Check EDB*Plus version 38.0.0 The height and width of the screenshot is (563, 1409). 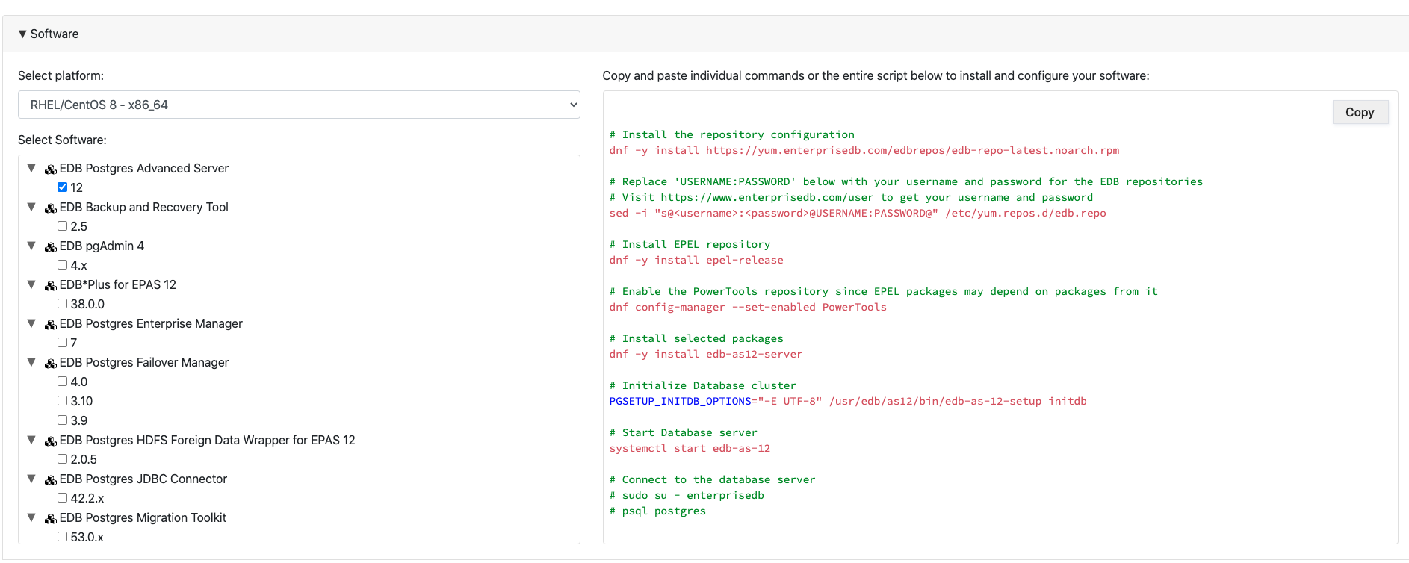[63, 304]
